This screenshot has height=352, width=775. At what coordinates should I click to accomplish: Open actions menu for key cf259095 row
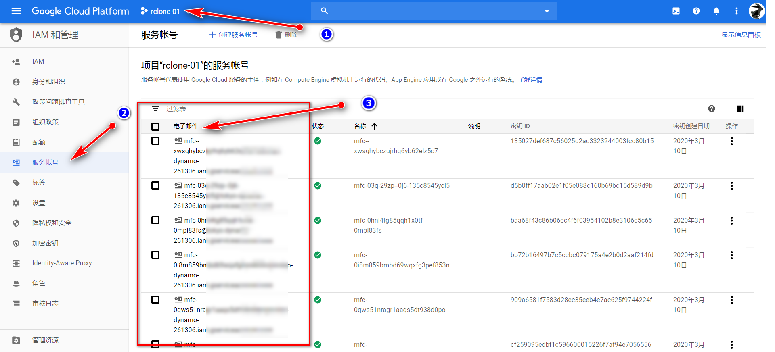pyautogui.click(x=732, y=345)
